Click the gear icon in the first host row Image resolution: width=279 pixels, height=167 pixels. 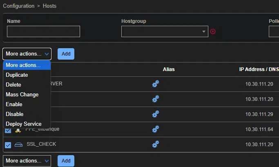click(x=155, y=84)
